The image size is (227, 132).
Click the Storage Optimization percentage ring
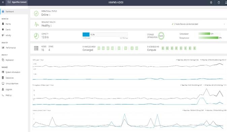(161, 36)
